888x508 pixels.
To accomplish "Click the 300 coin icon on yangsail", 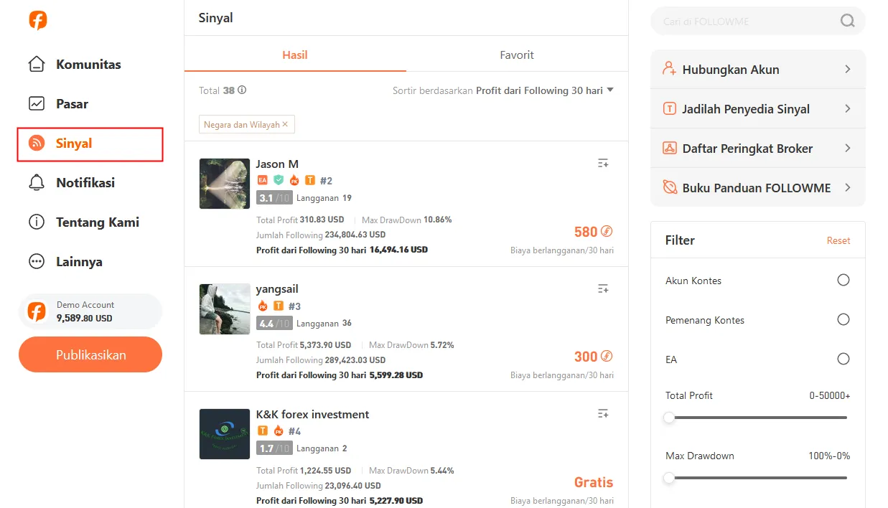I will (607, 356).
